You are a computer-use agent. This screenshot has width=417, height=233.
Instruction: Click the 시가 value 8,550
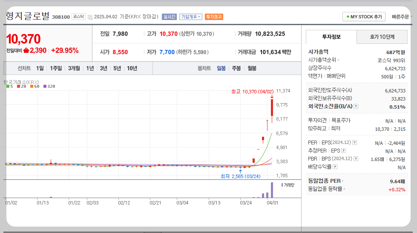pos(120,52)
